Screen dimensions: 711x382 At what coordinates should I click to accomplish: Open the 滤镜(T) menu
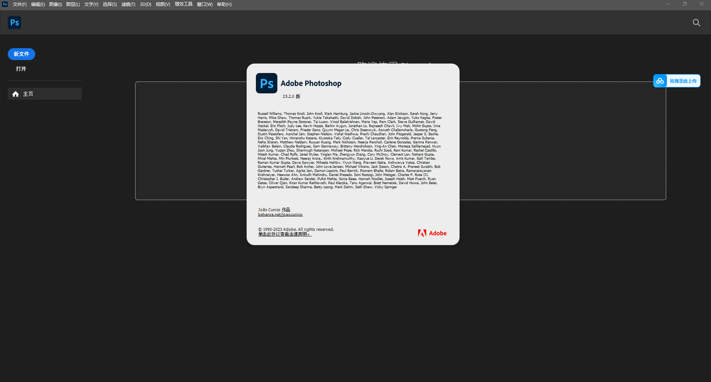pos(128,4)
